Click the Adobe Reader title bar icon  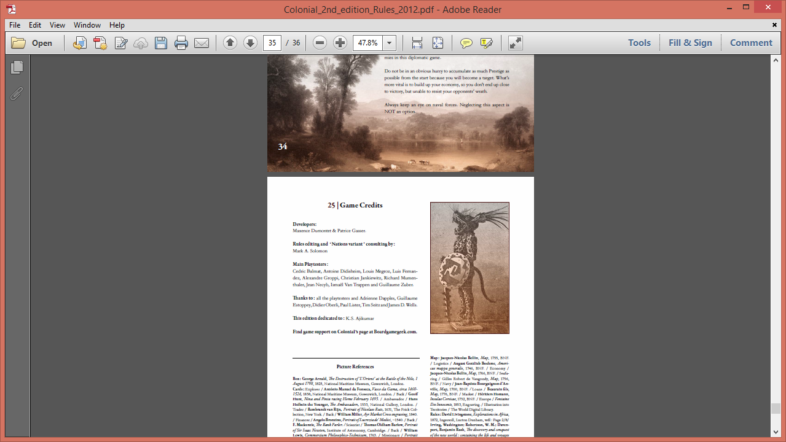pyautogui.click(x=11, y=9)
